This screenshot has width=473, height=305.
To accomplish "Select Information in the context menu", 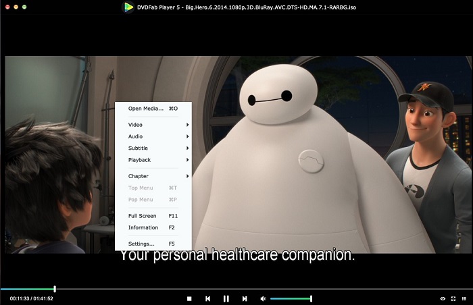I will pyautogui.click(x=153, y=227).
